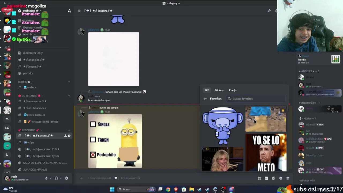Image resolution: width=343 pixels, height=193 pixels.
Task: Open the Minion Single Taken image
Action: pos(115,141)
